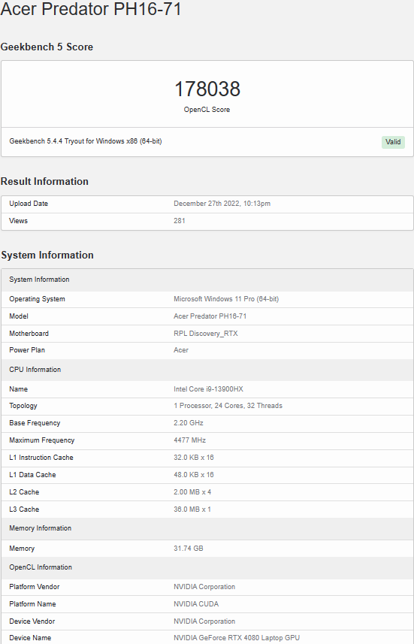Screen dimensions: 414x644
Task: Click the Motherboard value RPL Discovery_RTX
Action: point(206,334)
